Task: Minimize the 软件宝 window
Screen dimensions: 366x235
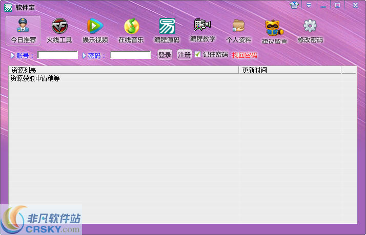Action: [323, 5]
